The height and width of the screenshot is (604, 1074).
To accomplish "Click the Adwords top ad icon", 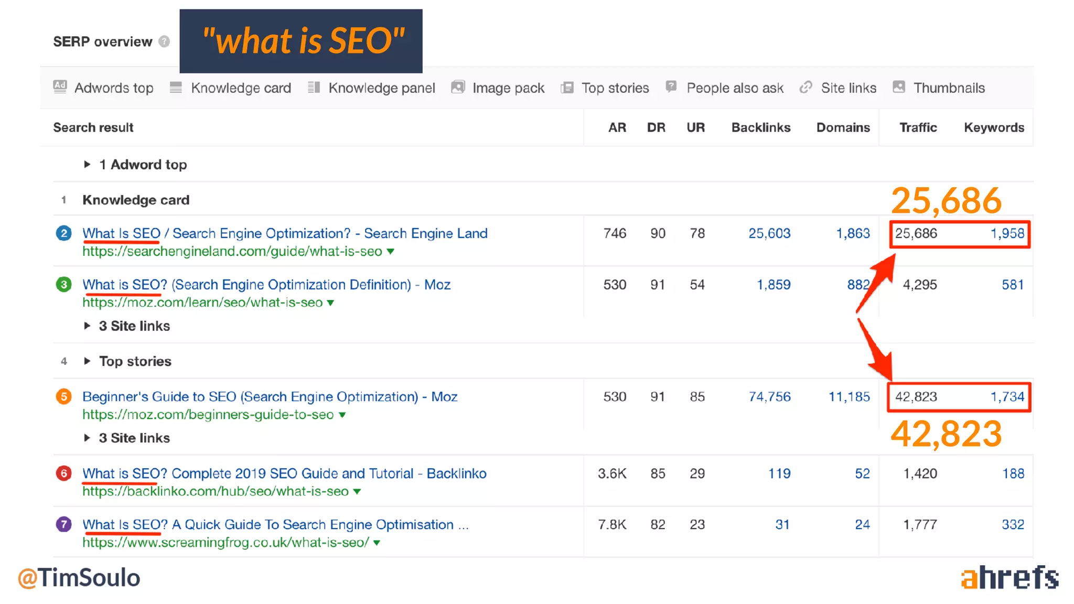I will 60,87.
